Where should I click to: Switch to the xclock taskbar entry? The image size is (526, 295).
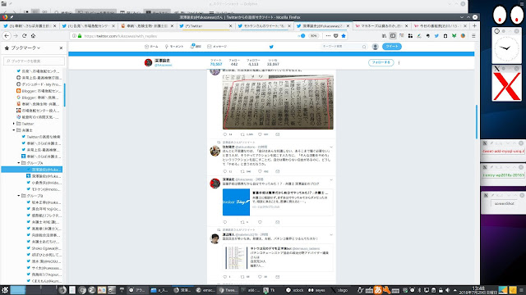(295, 290)
